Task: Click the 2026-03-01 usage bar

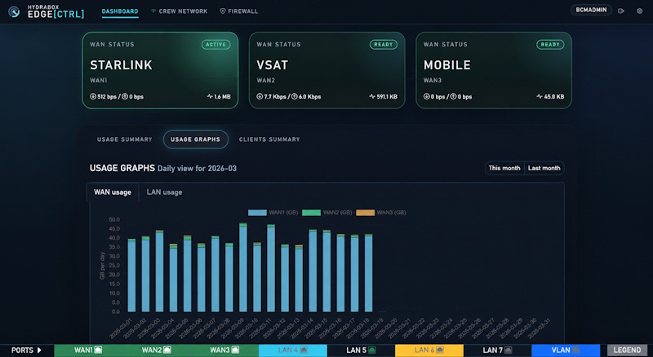Action: click(131, 275)
